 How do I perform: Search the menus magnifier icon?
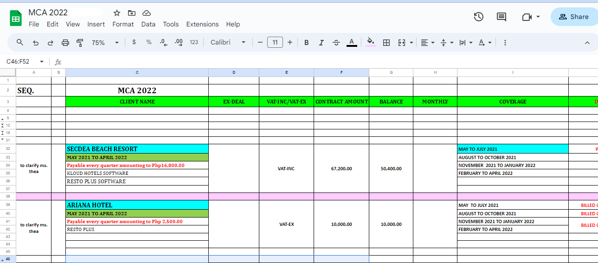tap(20, 42)
